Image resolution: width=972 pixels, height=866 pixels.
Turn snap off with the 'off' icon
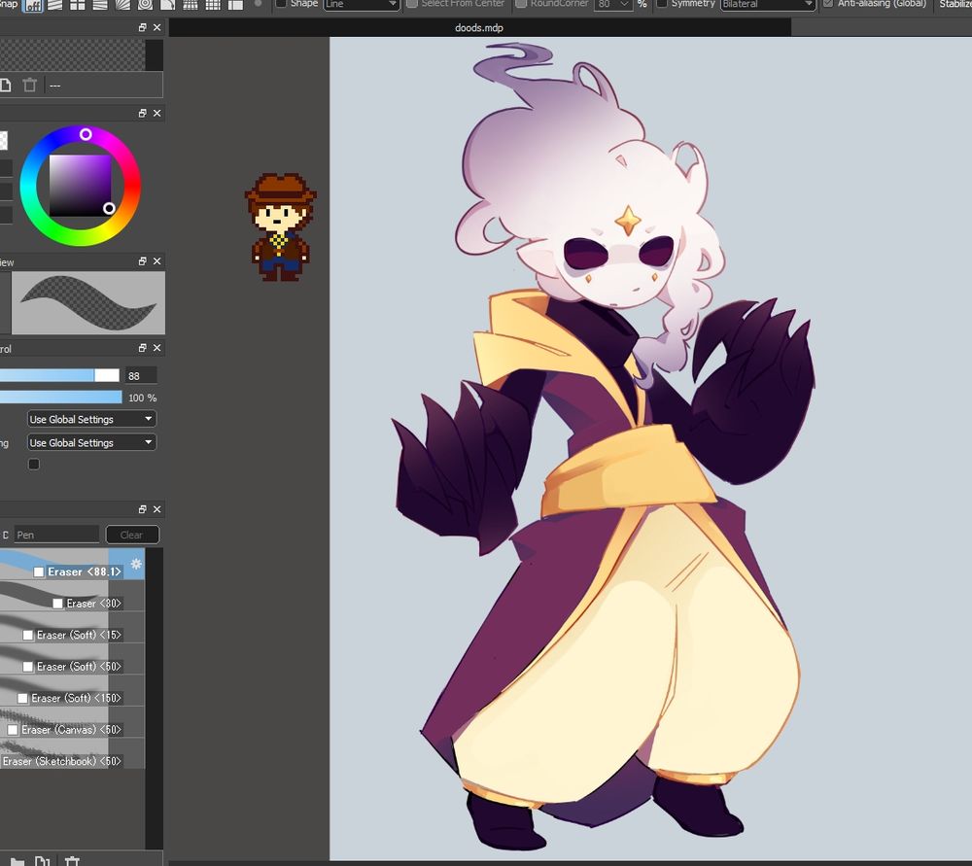pyautogui.click(x=33, y=5)
